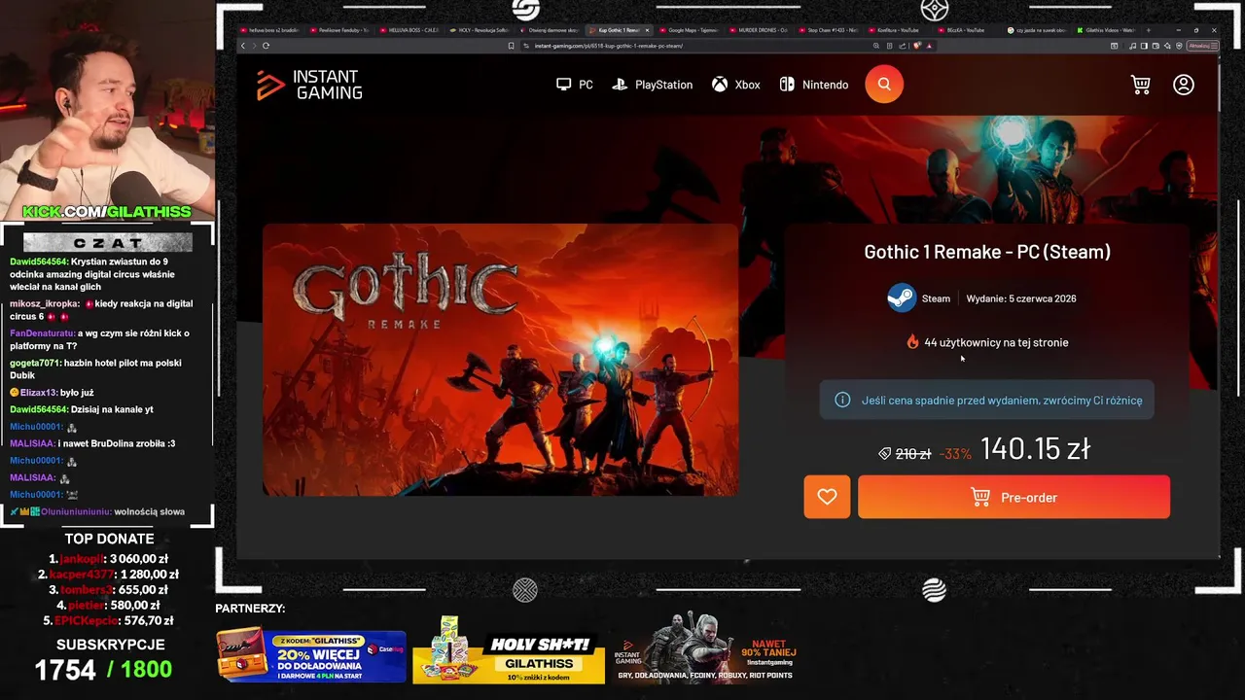The image size is (1245, 700).
Task: Switch to the Helluva Boss s2 tab
Action: pyautogui.click(x=270, y=30)
